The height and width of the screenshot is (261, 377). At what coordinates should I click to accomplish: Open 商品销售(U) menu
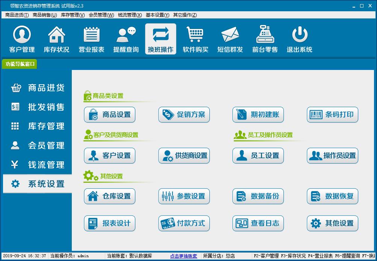(x=45, y=15)
